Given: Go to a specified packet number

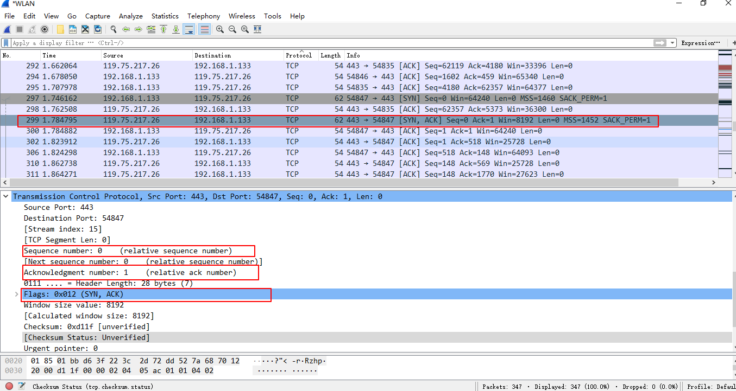Looking at the screenshot, I should pos(151,29).
